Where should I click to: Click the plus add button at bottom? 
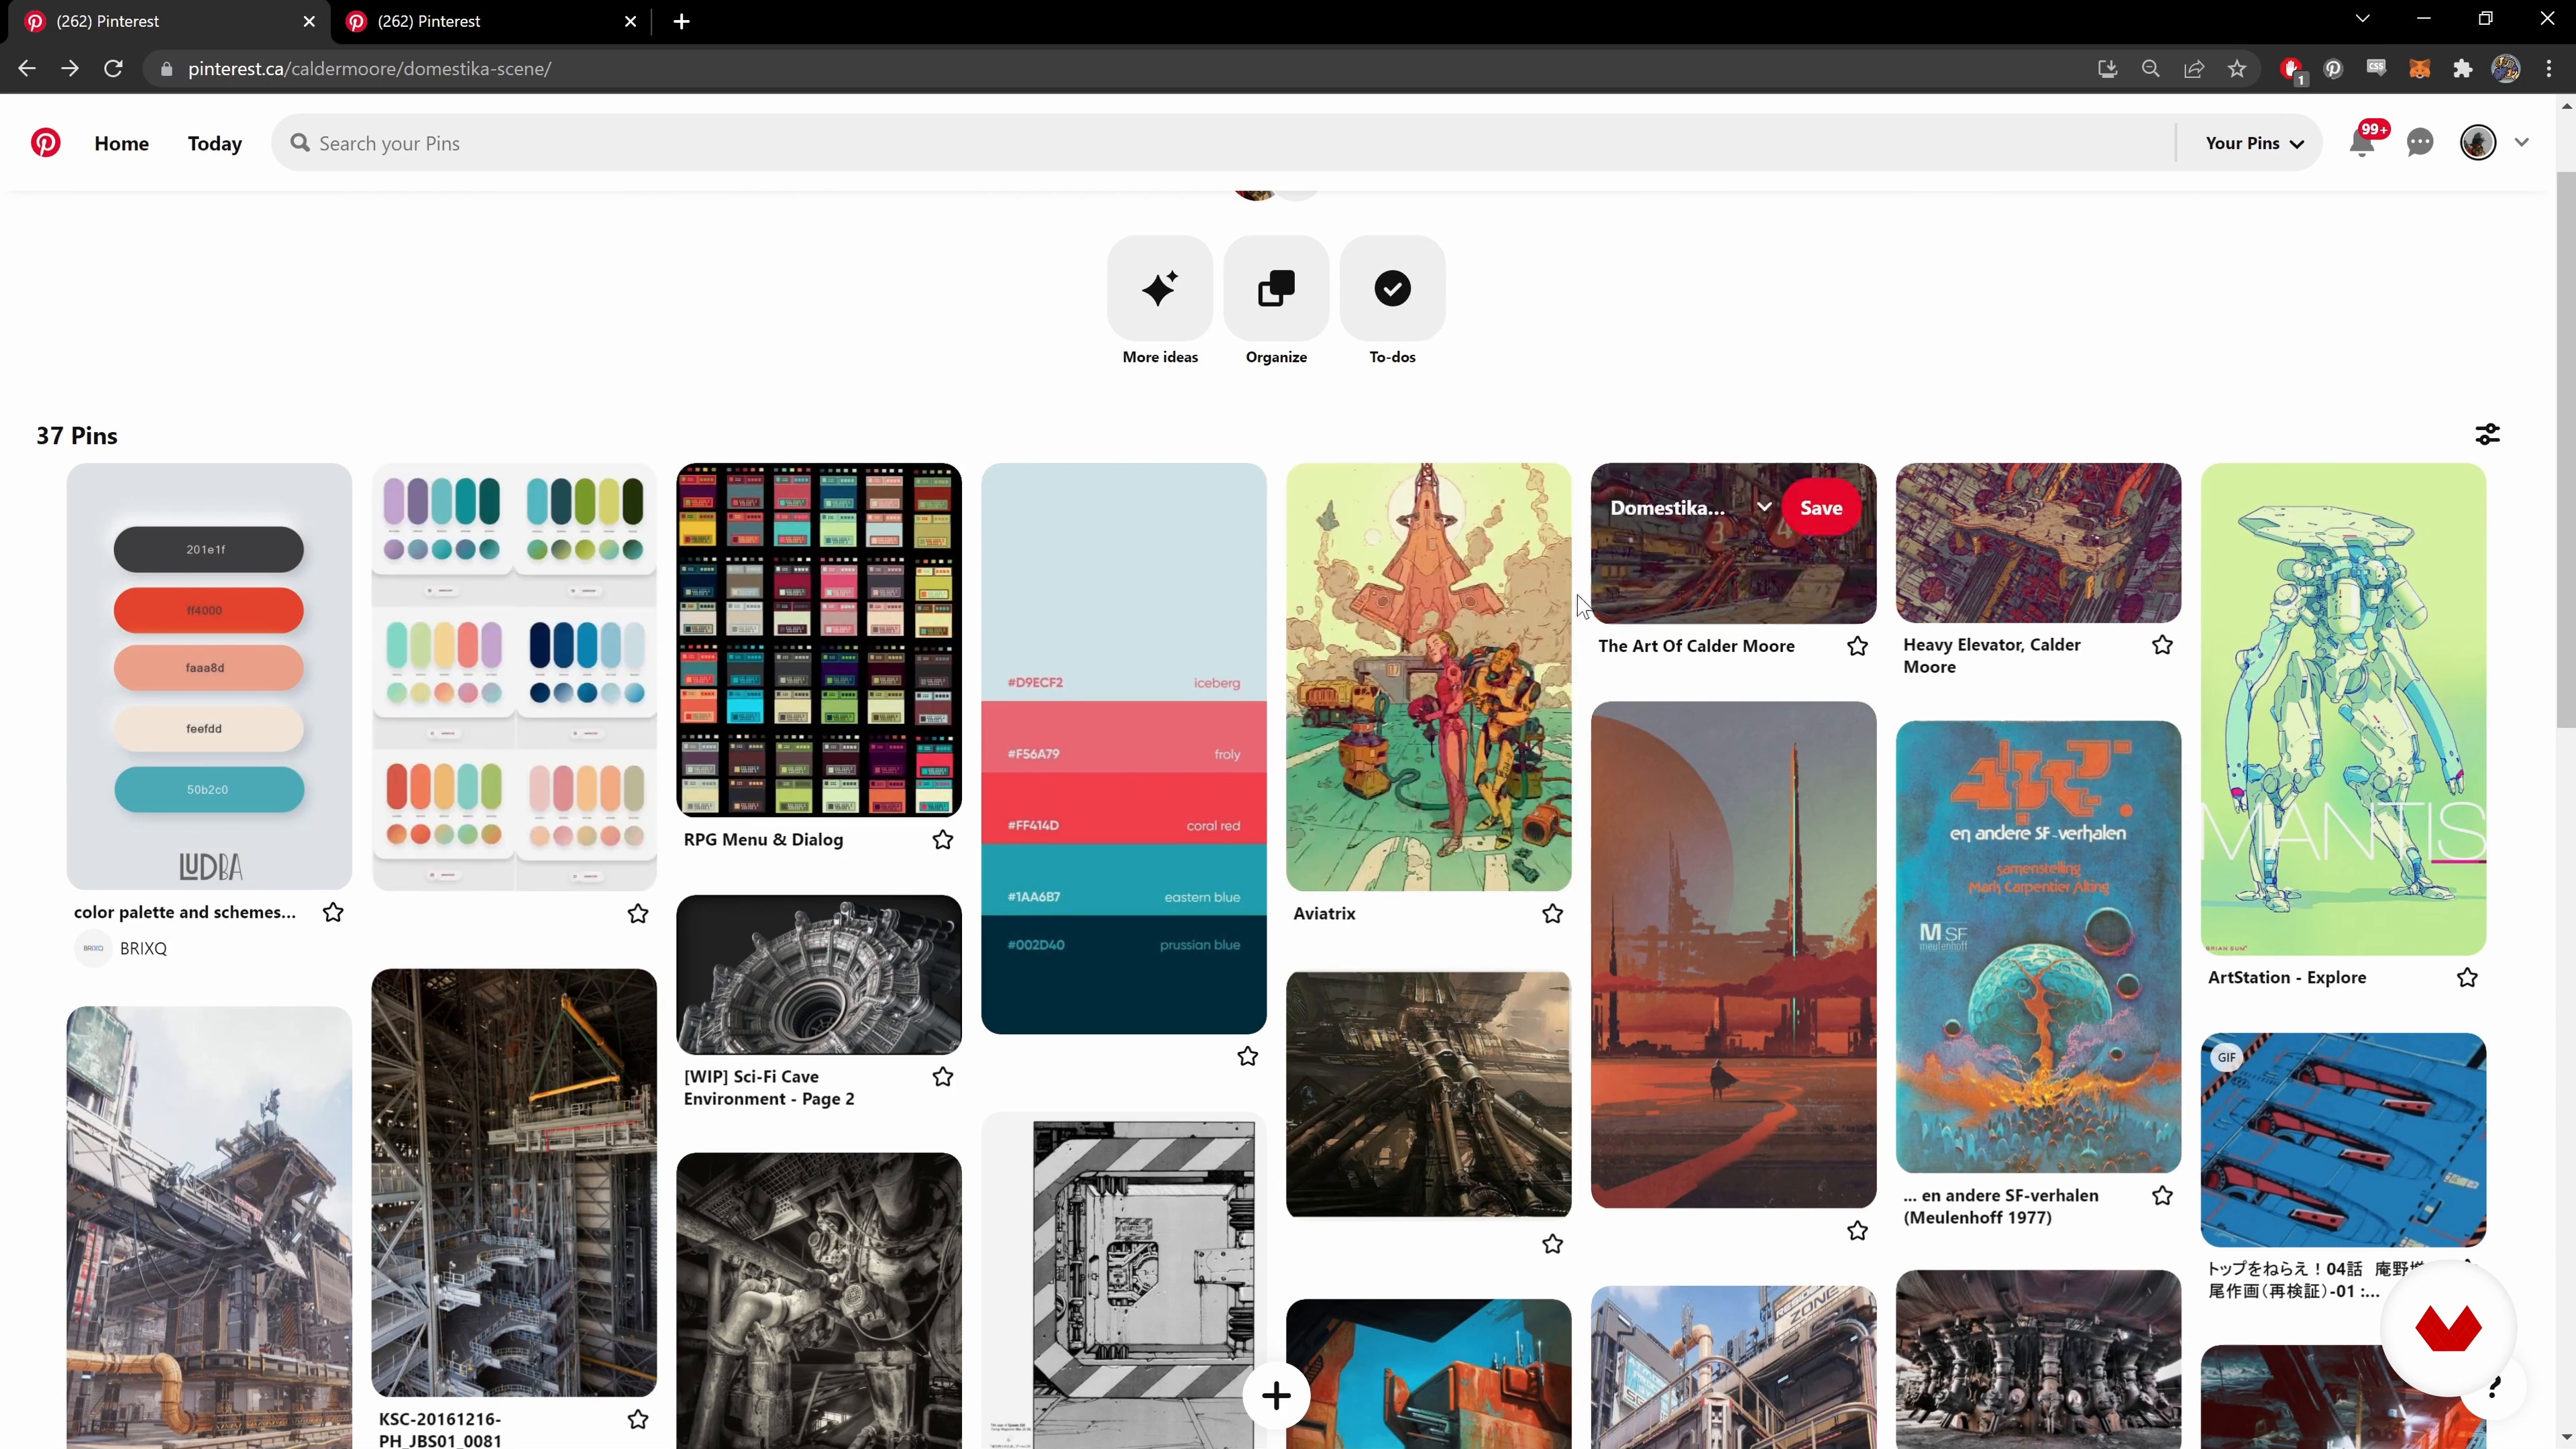pos(1276,1395)
